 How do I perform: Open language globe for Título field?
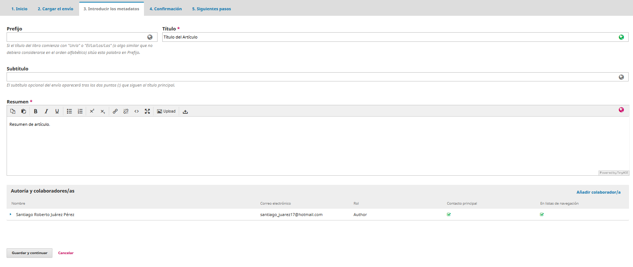pyautogui.click(x=621, y=37)
